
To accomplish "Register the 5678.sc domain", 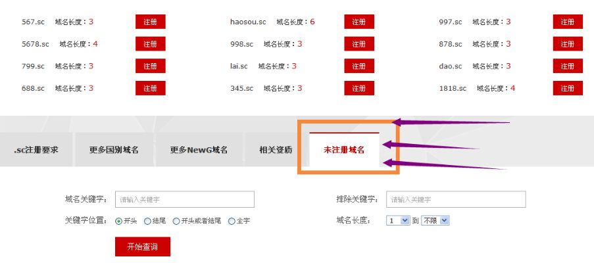I will point(151,44).
